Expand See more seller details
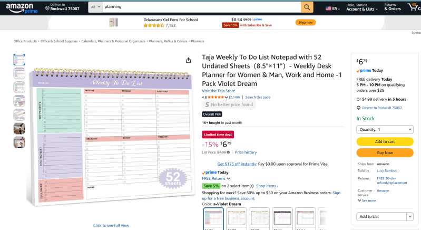The height and width of the screenshot is (230, 421). click(367, 200)
